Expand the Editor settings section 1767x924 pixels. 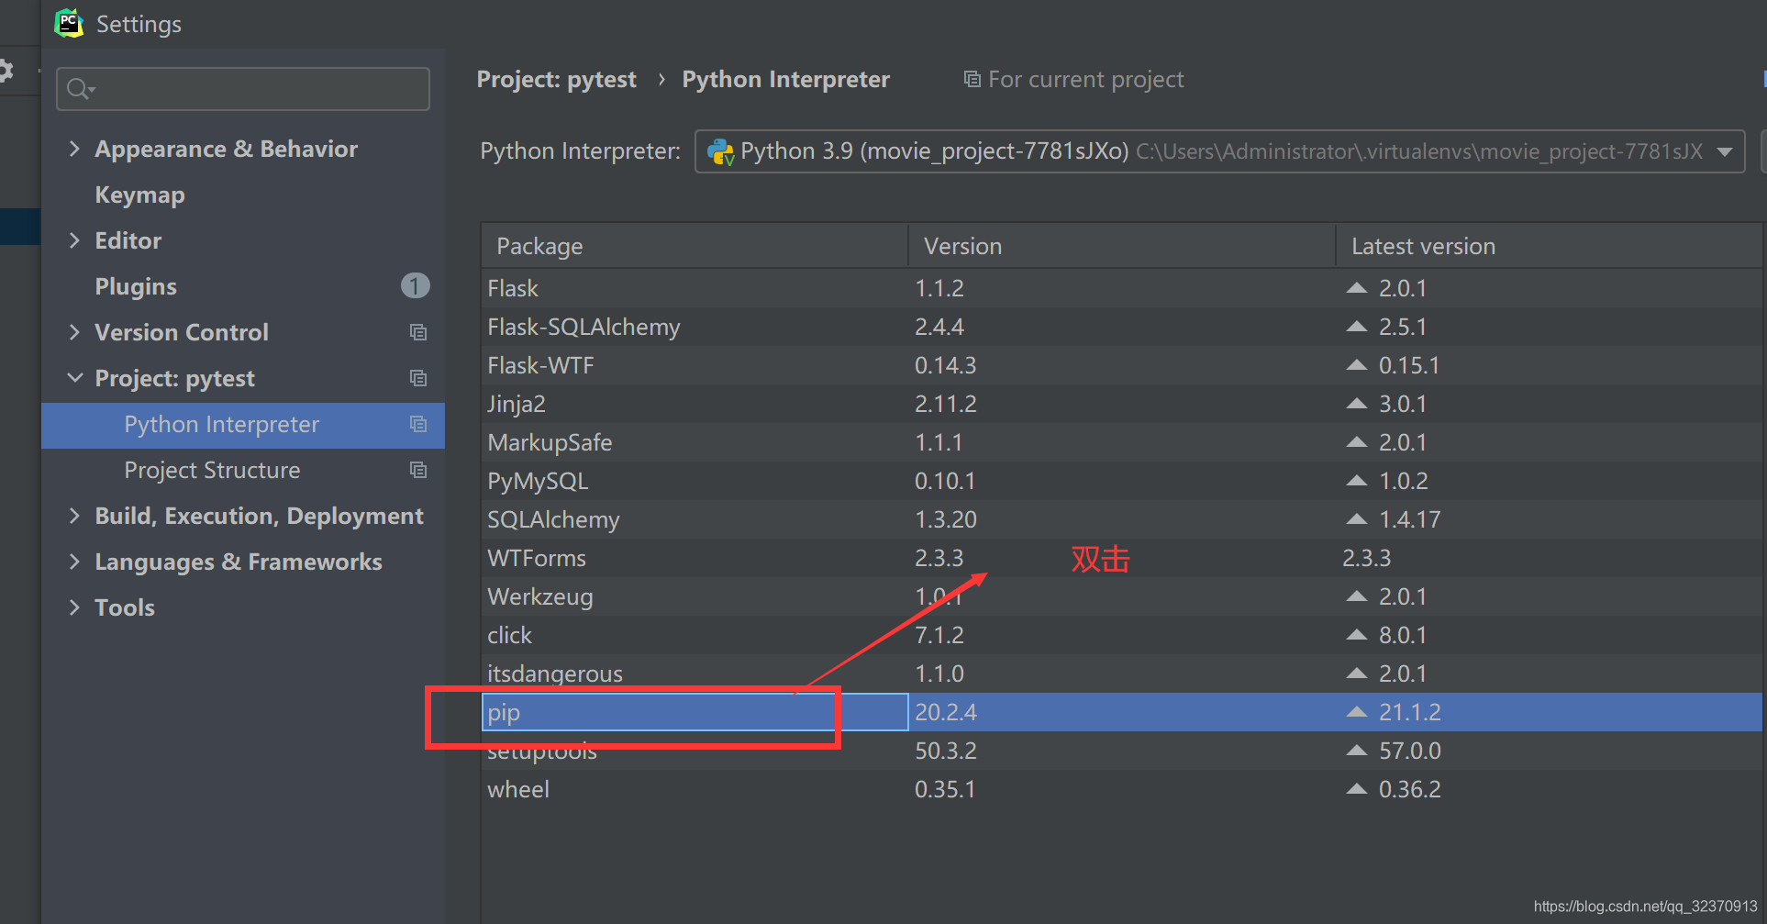pyautogui.click(x=74, y=240)
